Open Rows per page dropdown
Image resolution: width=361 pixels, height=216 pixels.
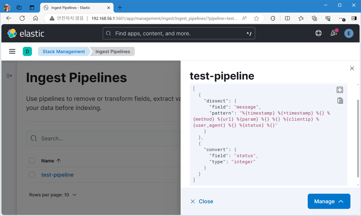[x=53, y=195]
